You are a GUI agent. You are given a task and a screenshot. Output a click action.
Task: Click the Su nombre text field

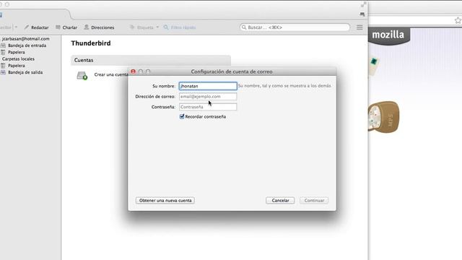click(208, 86)
